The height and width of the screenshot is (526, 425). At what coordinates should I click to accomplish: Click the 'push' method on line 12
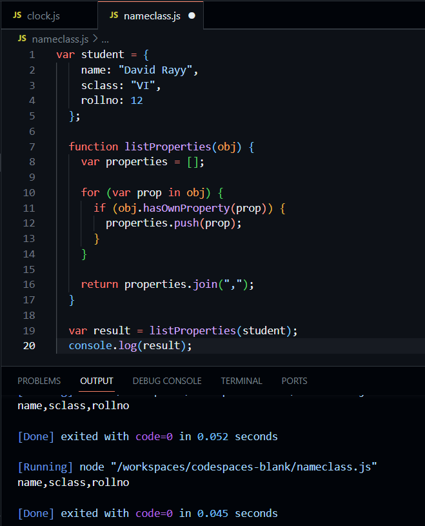pyautogui.click(x=186, y=223)
